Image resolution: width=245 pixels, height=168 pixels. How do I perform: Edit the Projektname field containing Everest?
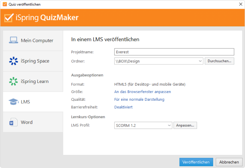(x=174, y=52)
